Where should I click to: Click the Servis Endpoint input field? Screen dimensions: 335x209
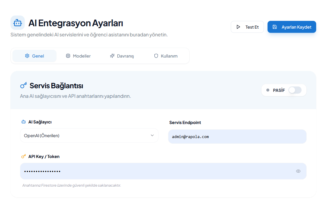pyautogui.click(x=237, y=137)
